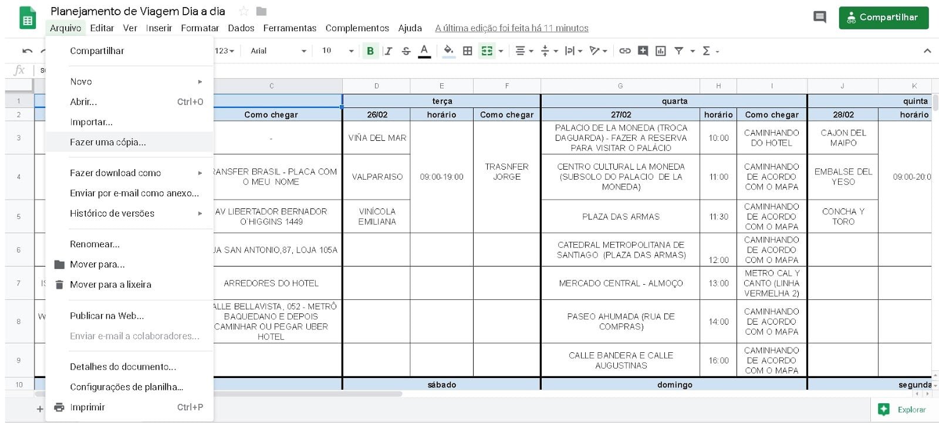Open the text color picker
Viewport: 939px width, 425px height.
tap(424, 51)
